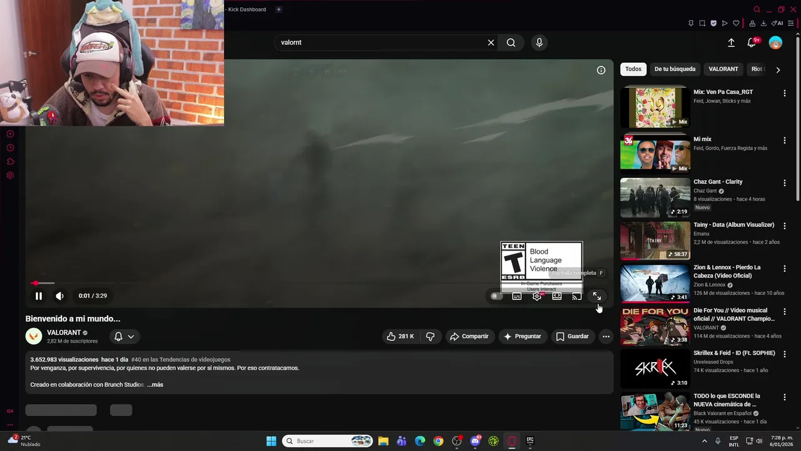The height and width of the screenshot is (451, 801).
Task: Open the ad blocker shield icon
Action: [x=713, y=23]
